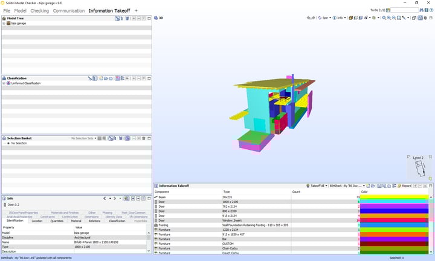Toggle the Info panel sync selection icon
The image size is (435, 261).
pyautogui.click(x=126, y=198)
